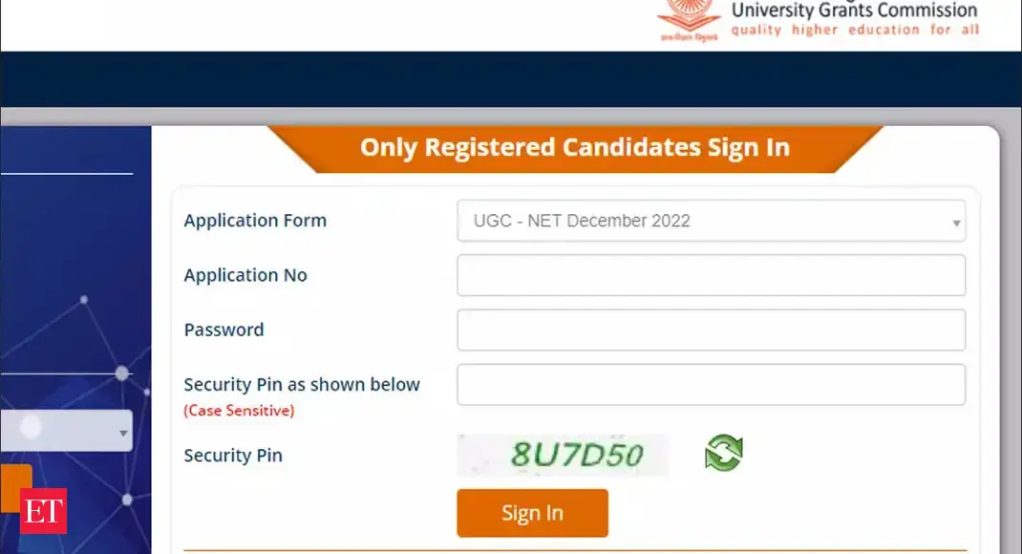Click the partially visible orange sidebar button
The image size is (1022, 554).
point(15,487)
